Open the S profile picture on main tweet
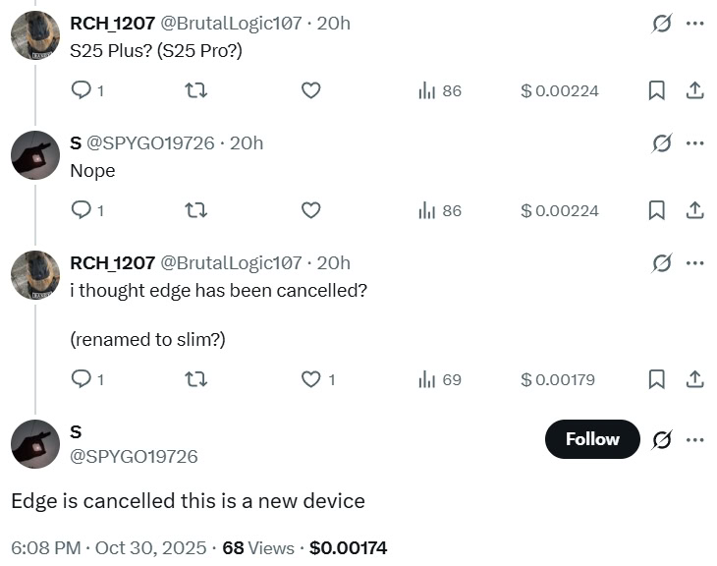 pyautogui.click(x=35, y=443)
